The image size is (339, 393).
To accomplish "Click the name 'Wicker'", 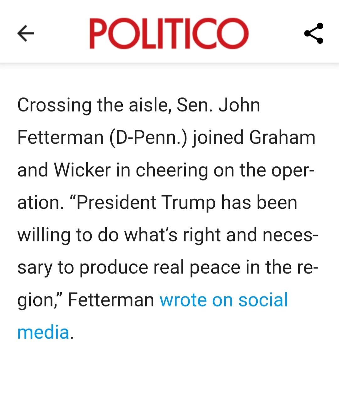I will tap(82, 170).
